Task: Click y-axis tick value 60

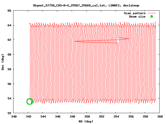Action: 9,55
